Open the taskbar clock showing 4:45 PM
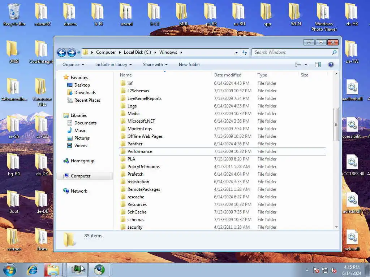 tap(352, 270)
